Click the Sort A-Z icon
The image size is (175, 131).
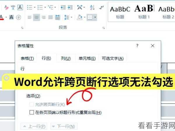pos(92,8)
